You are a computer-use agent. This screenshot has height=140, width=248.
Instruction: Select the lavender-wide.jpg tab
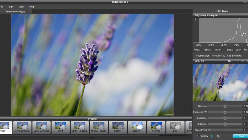(16, 11)
